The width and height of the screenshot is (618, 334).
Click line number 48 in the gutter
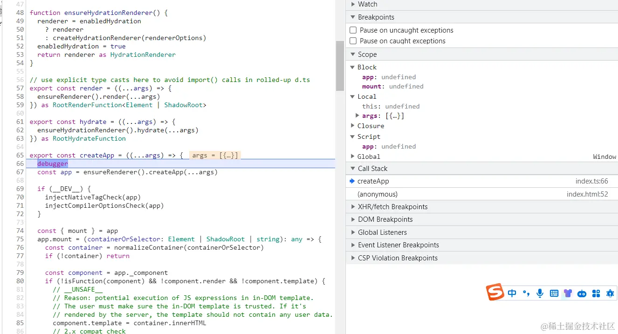pyautogui.click(x=20, y=13)
